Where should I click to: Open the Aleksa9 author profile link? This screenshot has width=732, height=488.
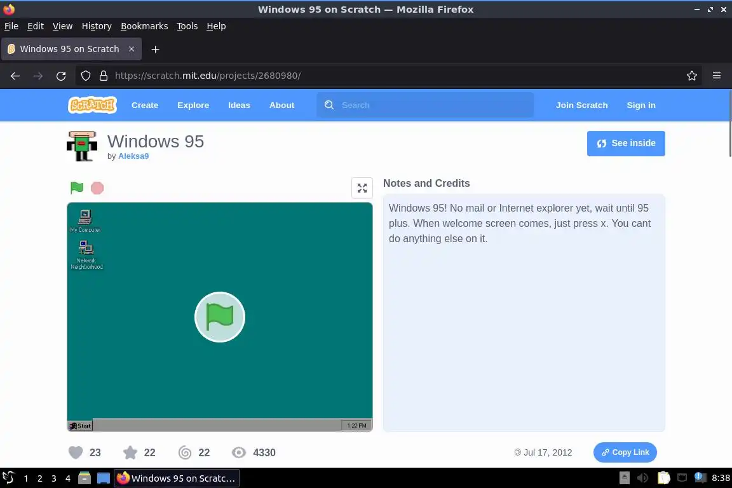pyautogui.click(x=133, y=156)
